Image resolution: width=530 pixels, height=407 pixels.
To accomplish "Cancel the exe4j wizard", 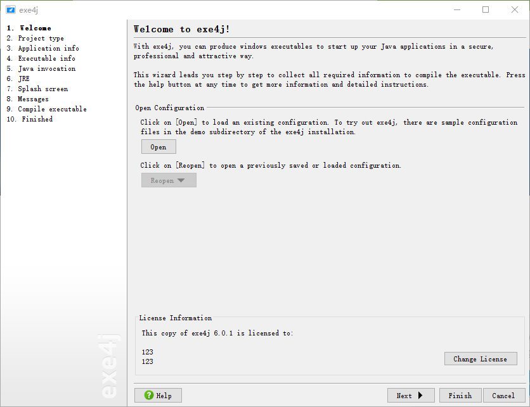I will tap(503, 396).
